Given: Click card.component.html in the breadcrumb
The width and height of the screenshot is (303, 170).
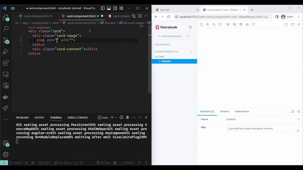Looking at the screenshot, I should pyautogui.click(x=80, y=23).
